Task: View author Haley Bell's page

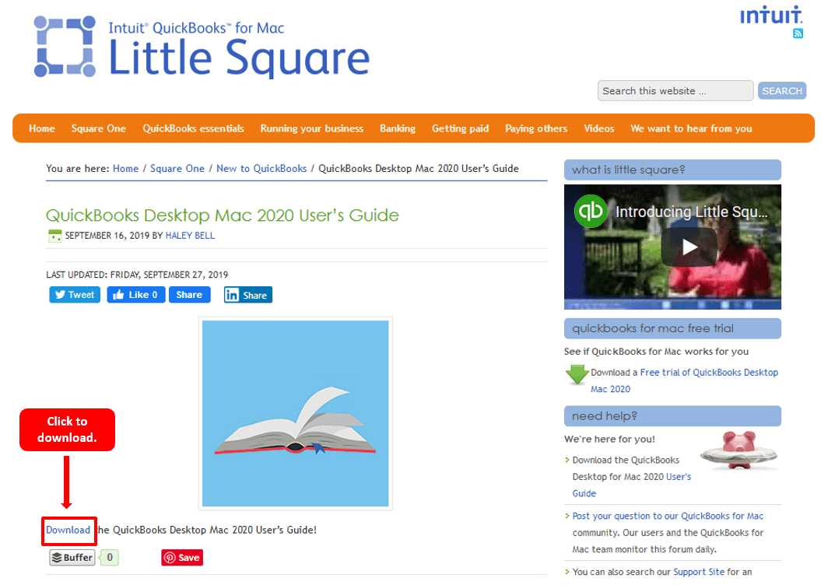Action: point(190,235)
